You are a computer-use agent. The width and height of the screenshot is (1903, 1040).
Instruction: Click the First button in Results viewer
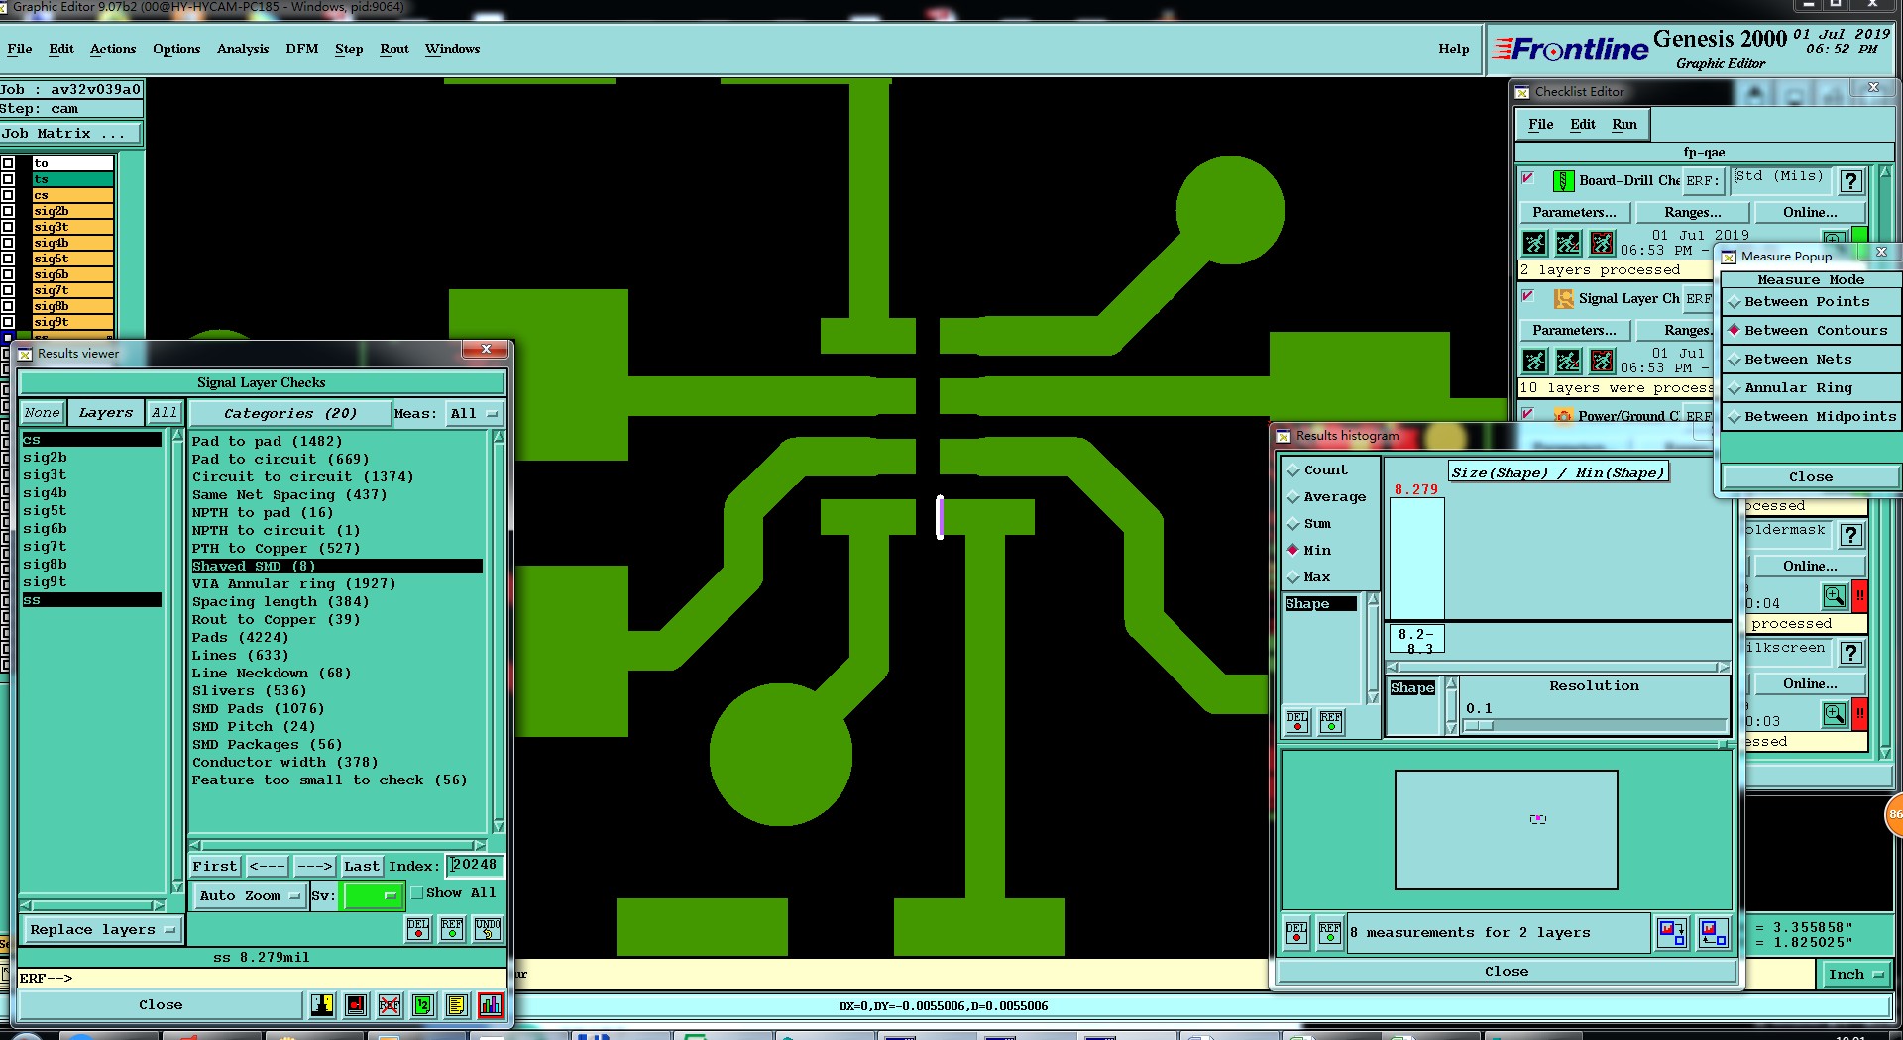coord(215,867)
